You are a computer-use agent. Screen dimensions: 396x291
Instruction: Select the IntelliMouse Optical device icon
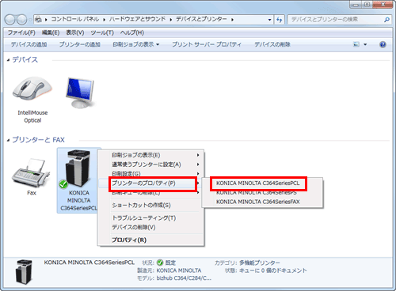(x=32, y=89)
